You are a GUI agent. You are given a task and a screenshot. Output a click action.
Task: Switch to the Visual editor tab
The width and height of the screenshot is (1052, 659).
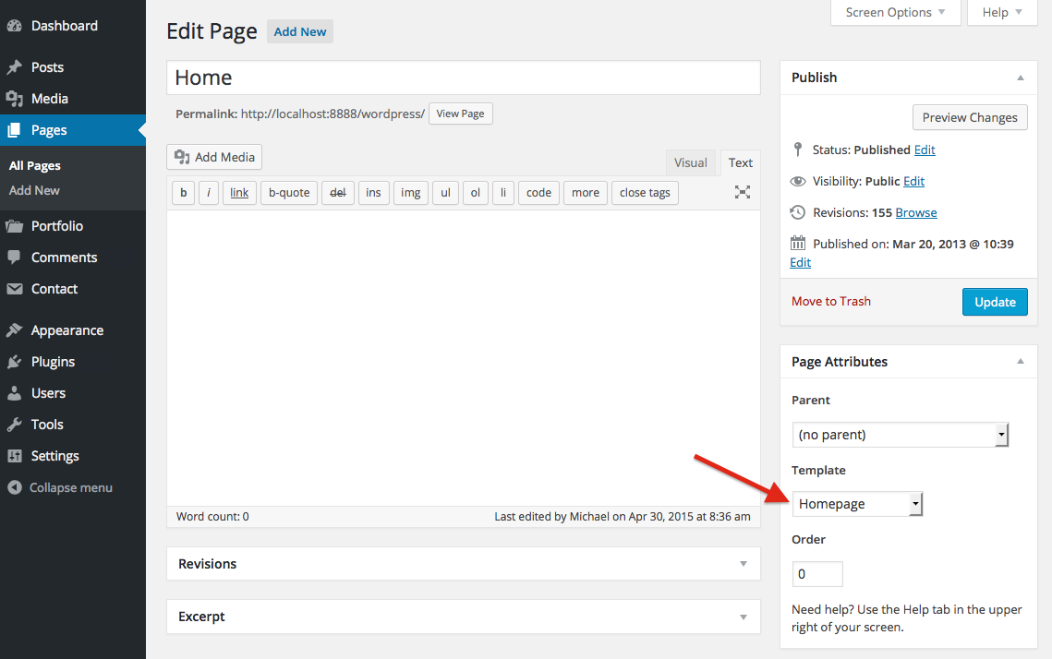coord(691,162)
